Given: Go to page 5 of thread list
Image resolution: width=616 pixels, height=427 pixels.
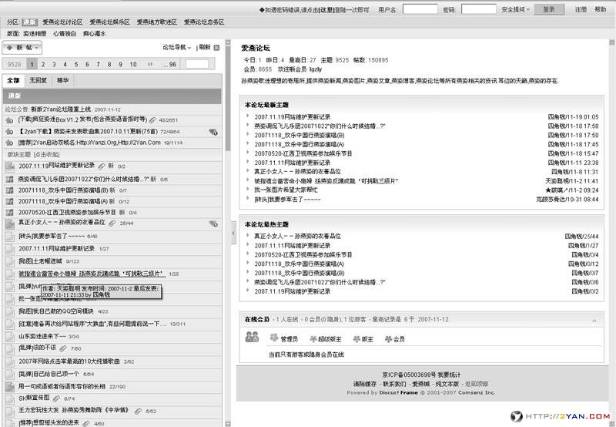Looking at the screenshot, I should coord(77,65).
